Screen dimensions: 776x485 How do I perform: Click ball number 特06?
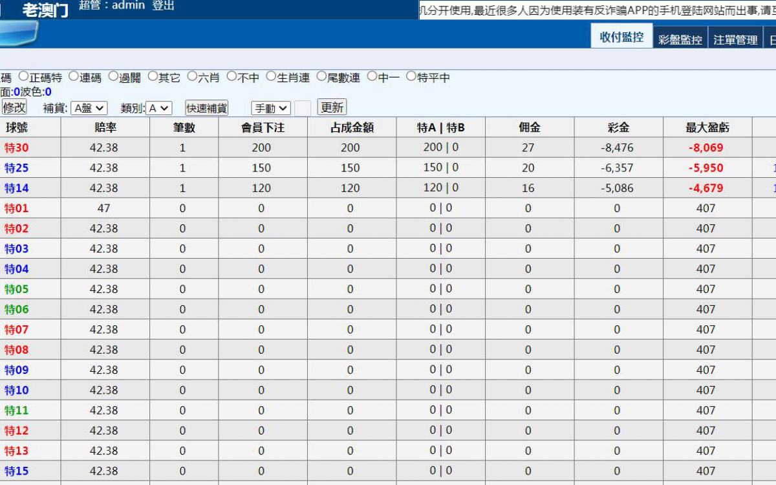pos(17,309)
